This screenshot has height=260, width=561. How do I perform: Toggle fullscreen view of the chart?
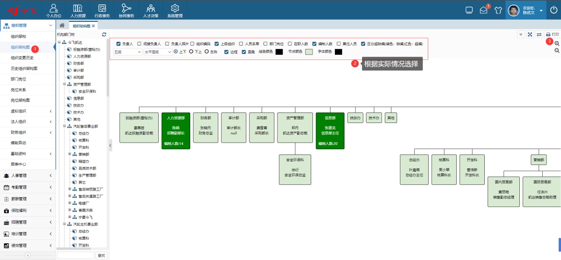click(530, 35)
